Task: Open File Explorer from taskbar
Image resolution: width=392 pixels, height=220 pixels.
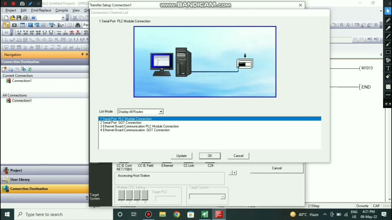Action: [163, 215]
